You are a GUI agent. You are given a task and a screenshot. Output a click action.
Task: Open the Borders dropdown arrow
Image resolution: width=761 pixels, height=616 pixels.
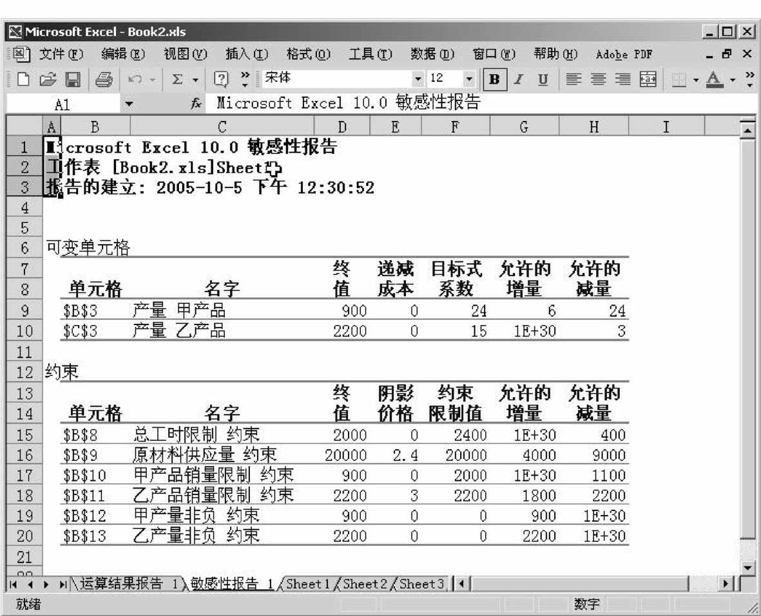[x=696, y=80]
